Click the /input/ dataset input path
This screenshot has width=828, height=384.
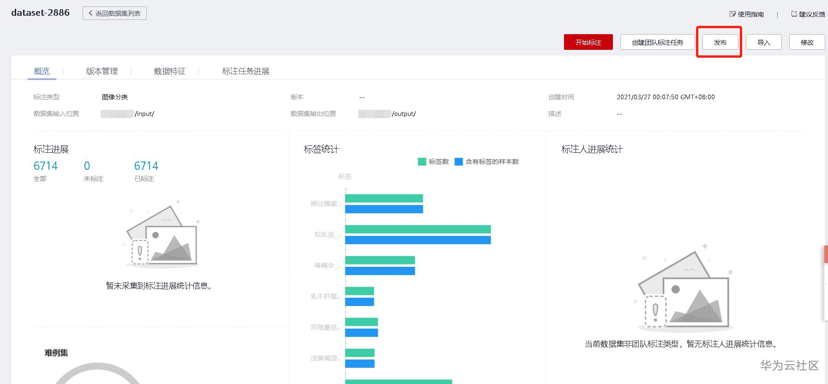(x=144, y=114)
